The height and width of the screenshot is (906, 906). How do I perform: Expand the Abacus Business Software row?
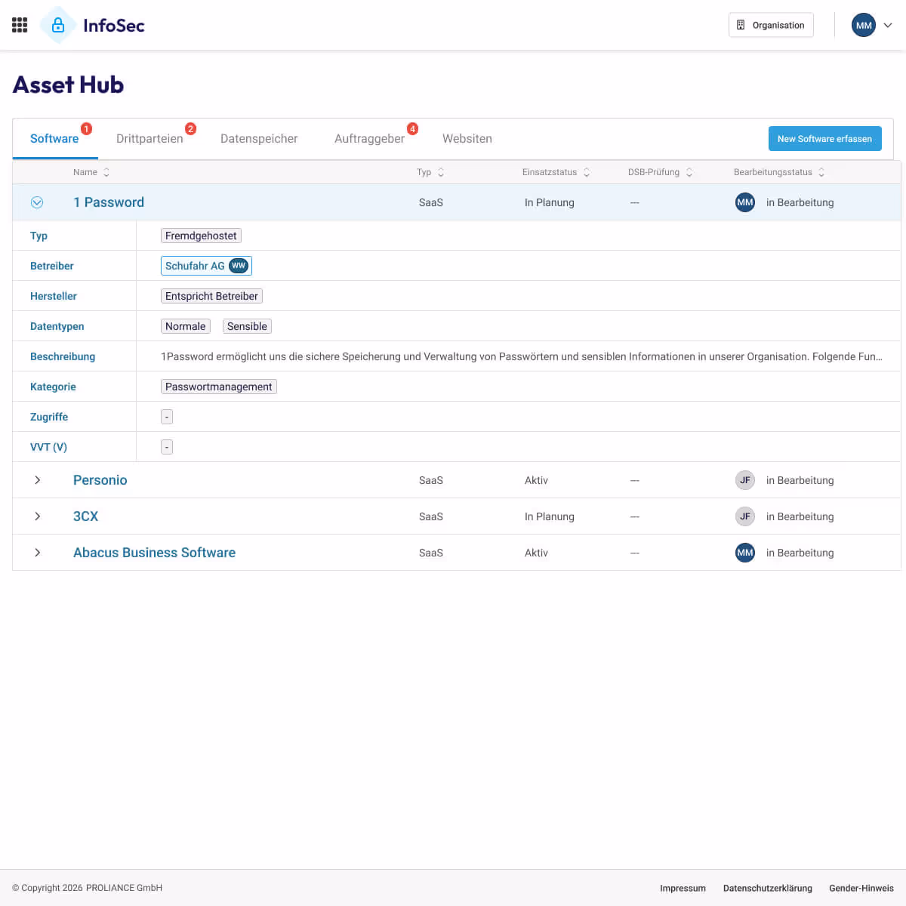click(x=37, y=553)
